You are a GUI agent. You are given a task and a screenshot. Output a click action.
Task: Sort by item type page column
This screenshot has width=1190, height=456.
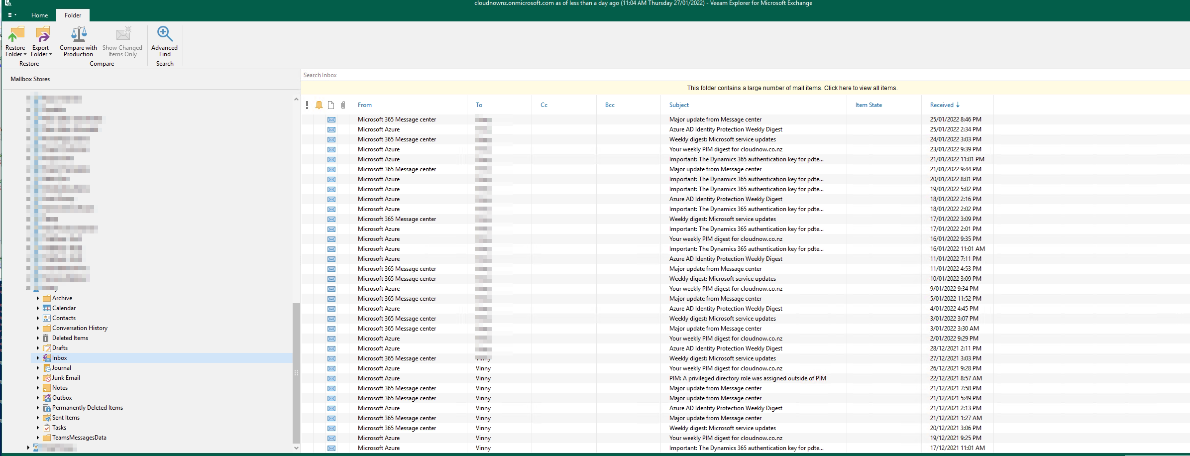331,105
